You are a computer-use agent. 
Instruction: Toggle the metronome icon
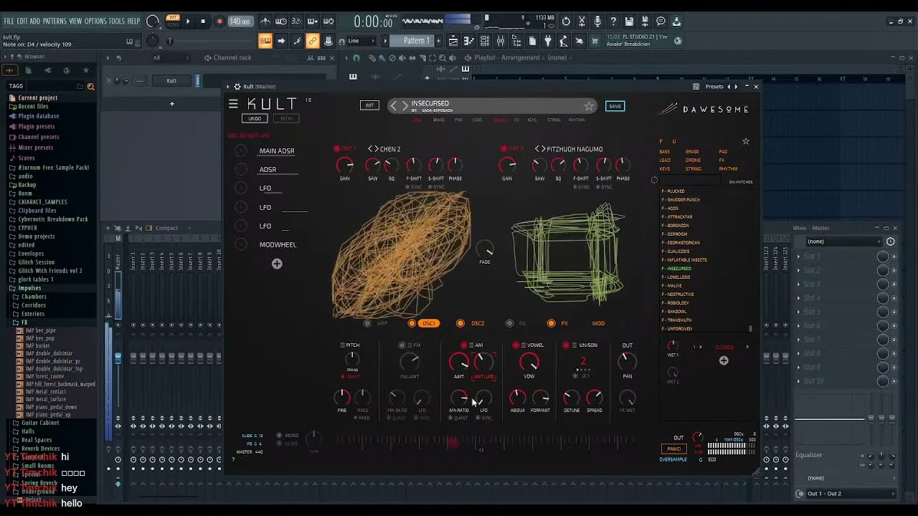[265, 21]
